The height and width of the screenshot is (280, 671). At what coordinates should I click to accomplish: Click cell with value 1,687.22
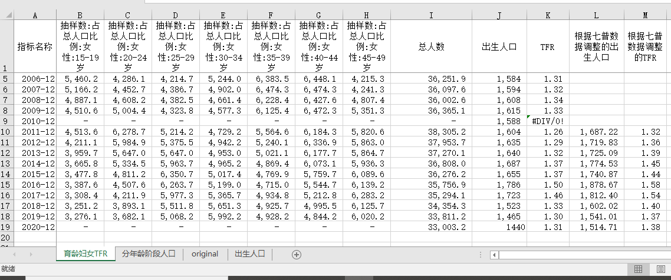[x=597, y=131]
